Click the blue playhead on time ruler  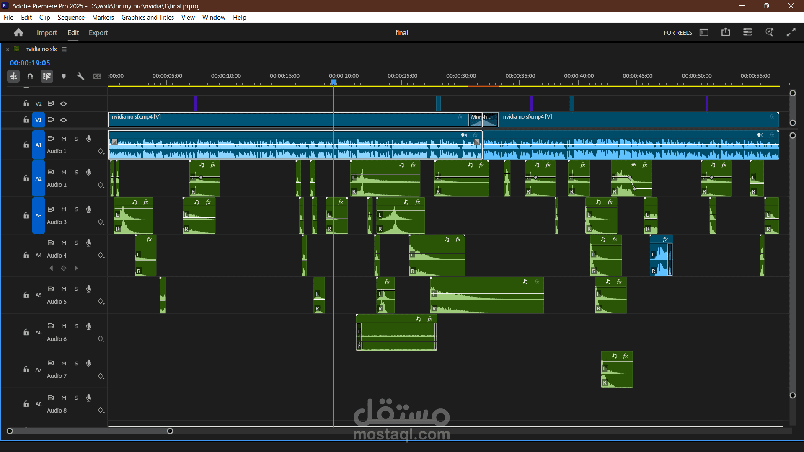pos(333,82)
